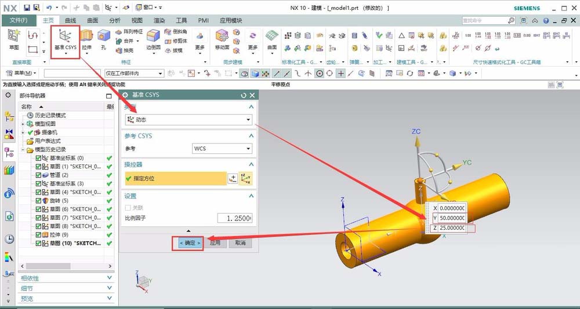Open the part navigator sidebar tab
This screenshot has height=309, width=580.
tap(9, 153)
